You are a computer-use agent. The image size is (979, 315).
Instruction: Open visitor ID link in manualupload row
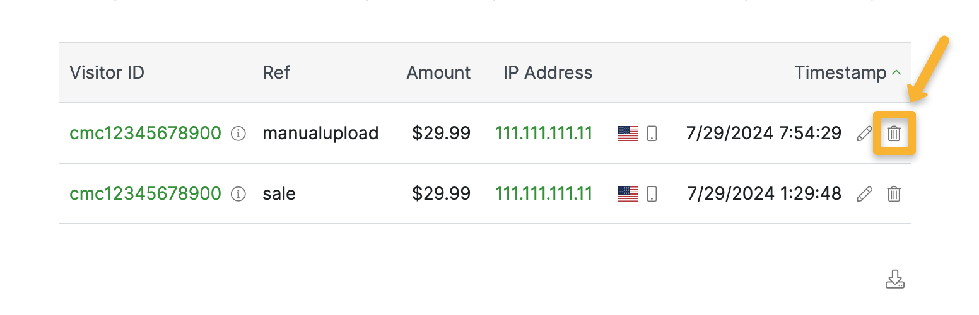pyautogui.click(x=145, y=134)
